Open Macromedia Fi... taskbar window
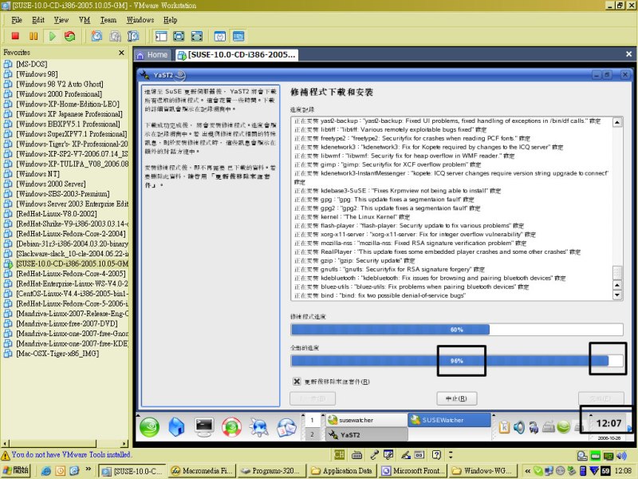The height and width of the screenshot is (479, 638). click(x=202, y=471)
